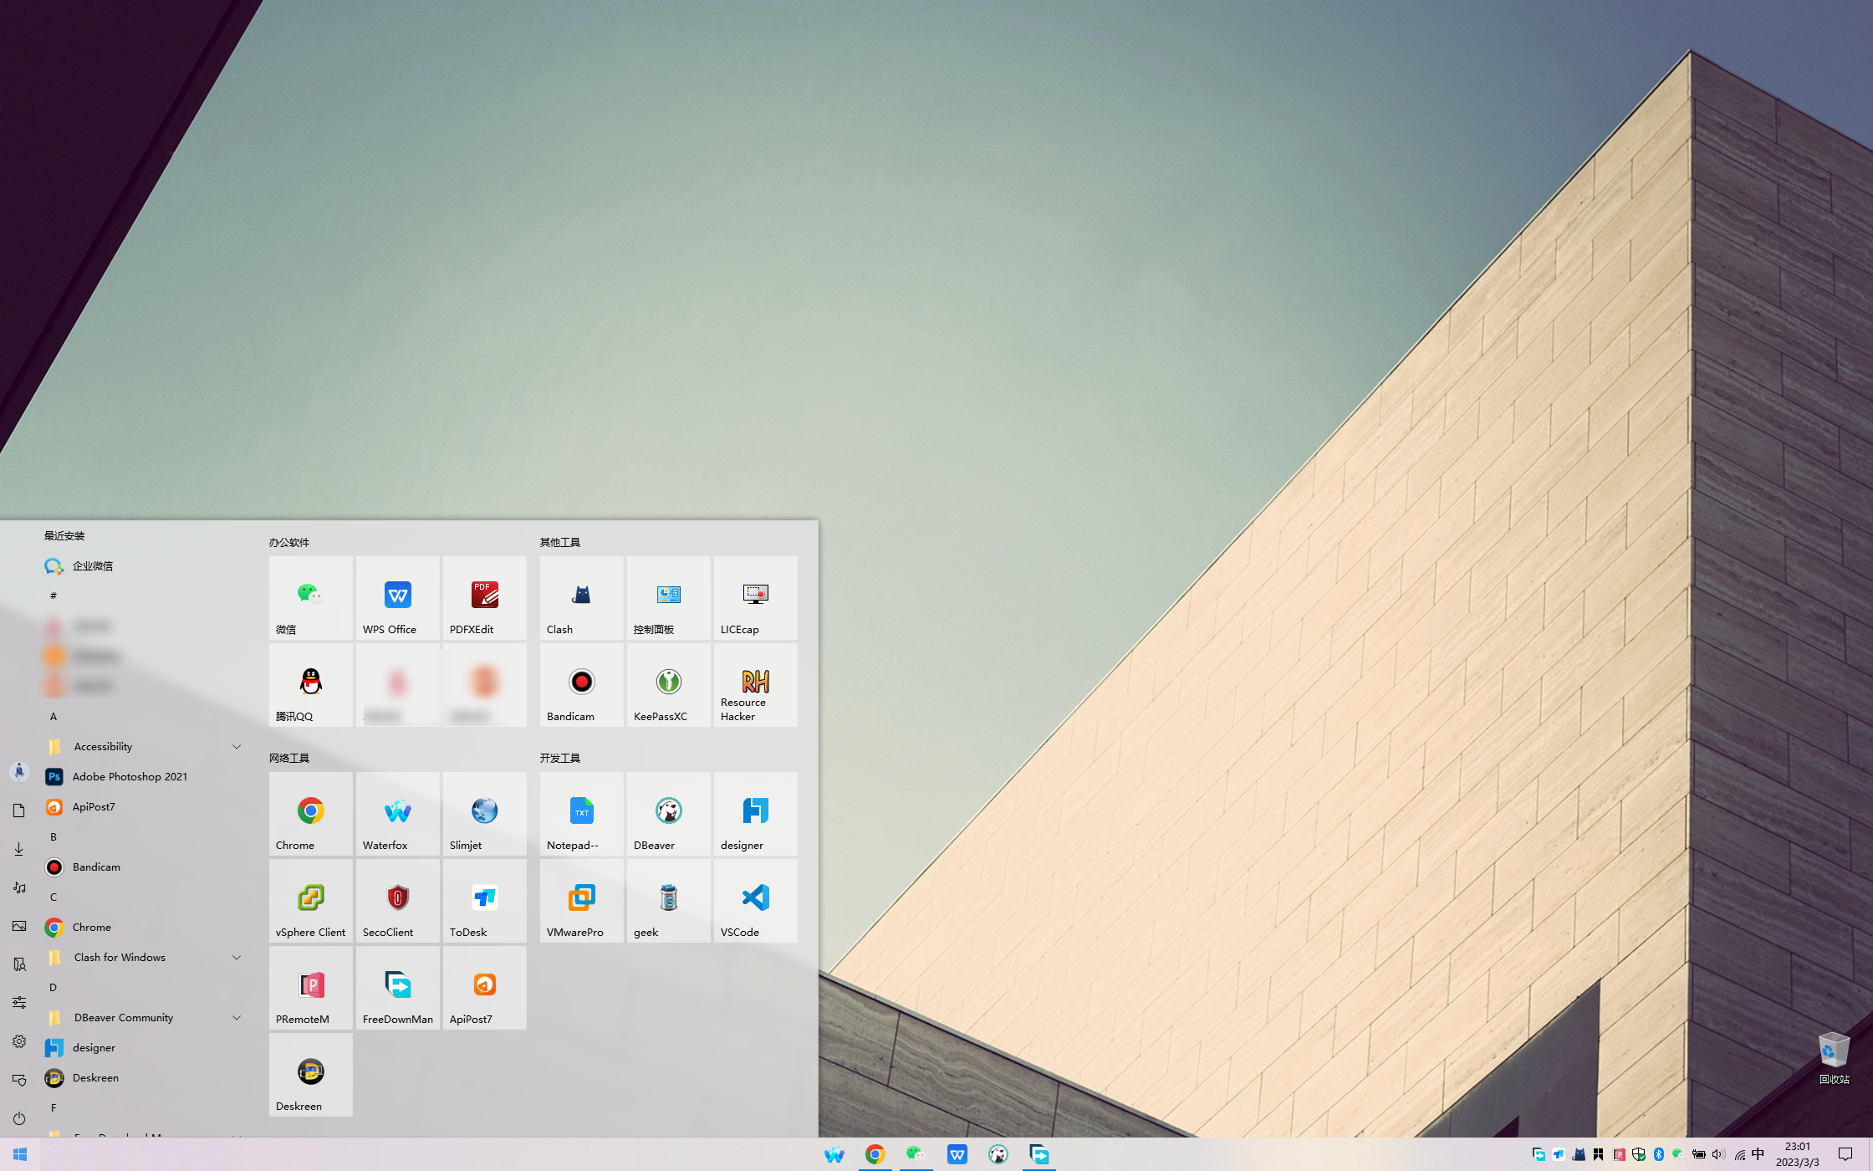Open the VMwarePro tile
The image size is (1873, 1171).
581,901
